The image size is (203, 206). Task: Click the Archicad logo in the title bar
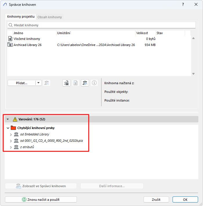(5, 4)
